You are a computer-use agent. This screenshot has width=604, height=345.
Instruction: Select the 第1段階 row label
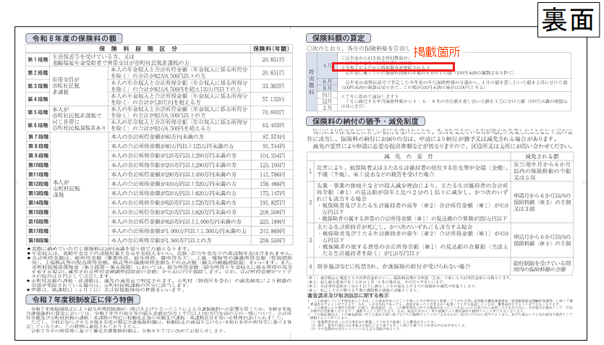[x=38, y=60]
